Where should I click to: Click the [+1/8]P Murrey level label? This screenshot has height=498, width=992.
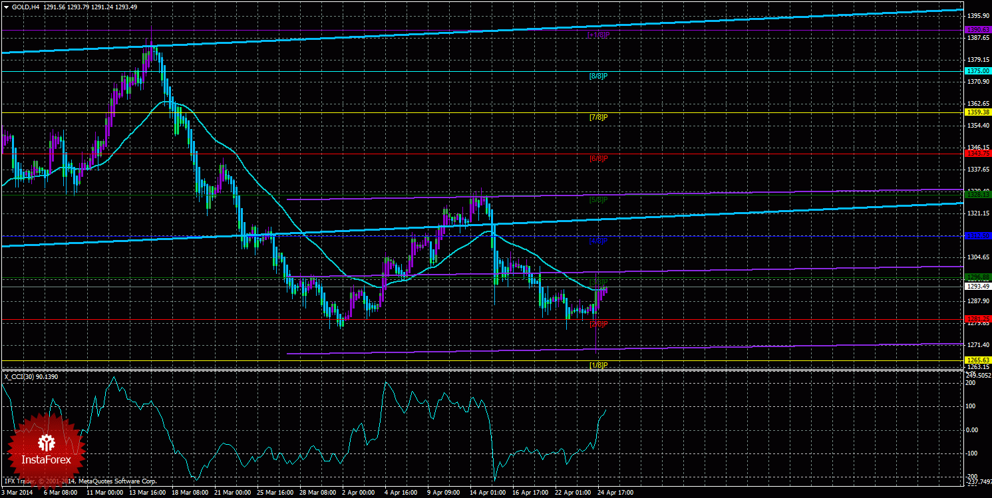pos(599,35)
